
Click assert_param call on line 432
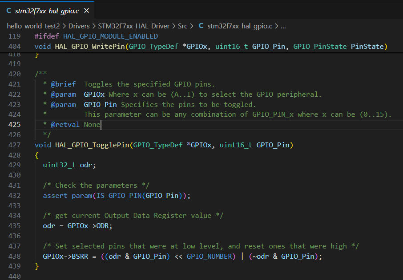pos(68,196)
